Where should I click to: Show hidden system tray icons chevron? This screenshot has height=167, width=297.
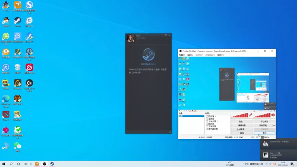pos(267,164)
